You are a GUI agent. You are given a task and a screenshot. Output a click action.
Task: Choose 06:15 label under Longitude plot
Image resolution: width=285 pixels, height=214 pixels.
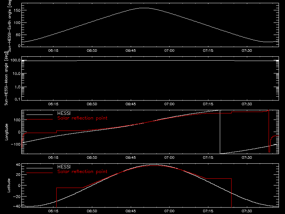(x=53, y=158)
